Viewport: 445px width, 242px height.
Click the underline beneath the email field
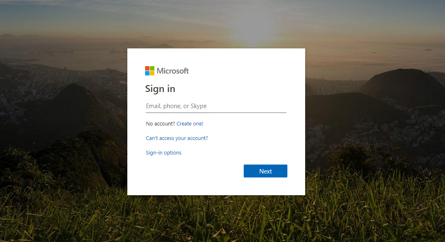(x=216, y=113)
